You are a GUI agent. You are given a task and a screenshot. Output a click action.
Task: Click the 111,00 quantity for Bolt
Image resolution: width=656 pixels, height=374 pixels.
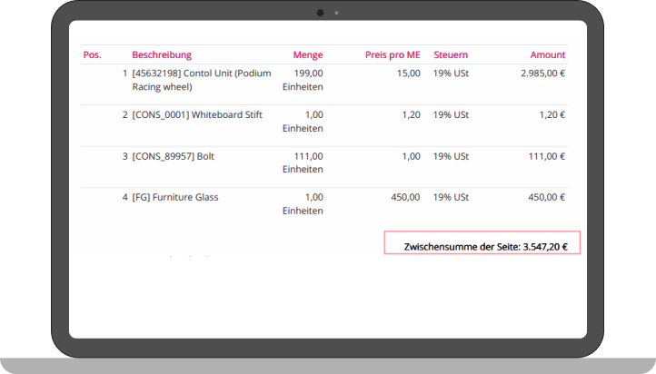(x=308, y=156)
